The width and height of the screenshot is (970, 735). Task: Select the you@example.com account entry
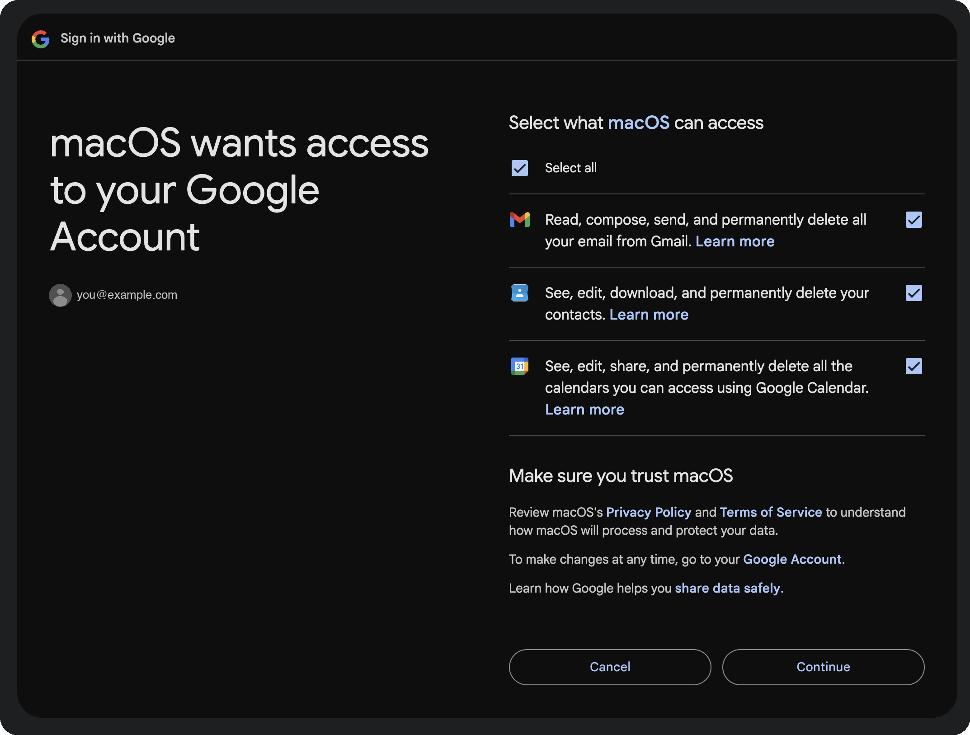point(127,295)
